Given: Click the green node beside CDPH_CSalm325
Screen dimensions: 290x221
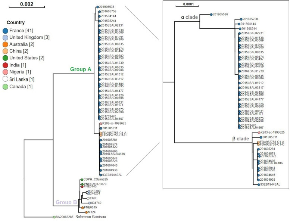Looking at the screenshot, I should [82, 180].
